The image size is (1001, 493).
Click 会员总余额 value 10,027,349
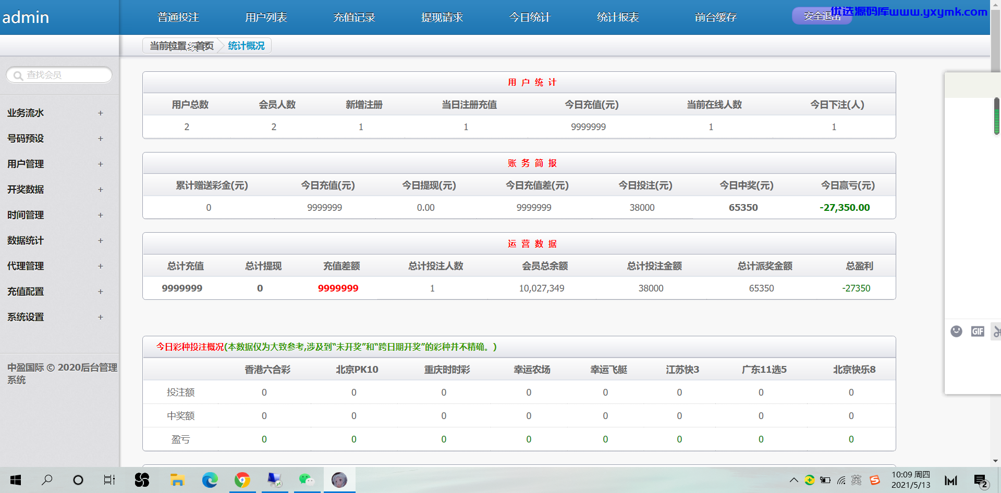click(x=542, y=288)
